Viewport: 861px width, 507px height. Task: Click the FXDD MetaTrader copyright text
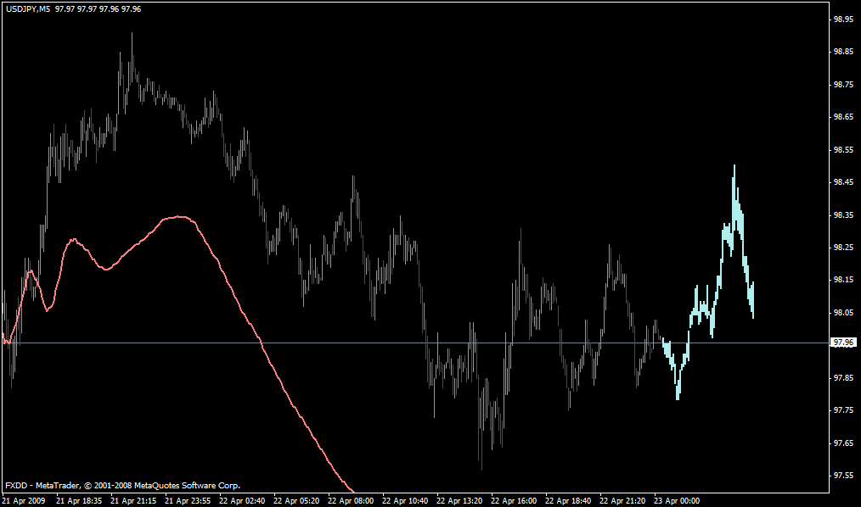[x=122, y=486]
